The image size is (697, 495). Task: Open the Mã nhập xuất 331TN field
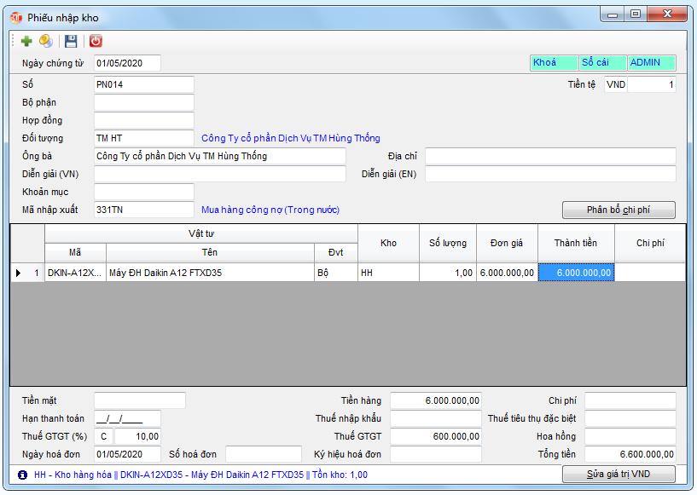[x=143, y=210]
